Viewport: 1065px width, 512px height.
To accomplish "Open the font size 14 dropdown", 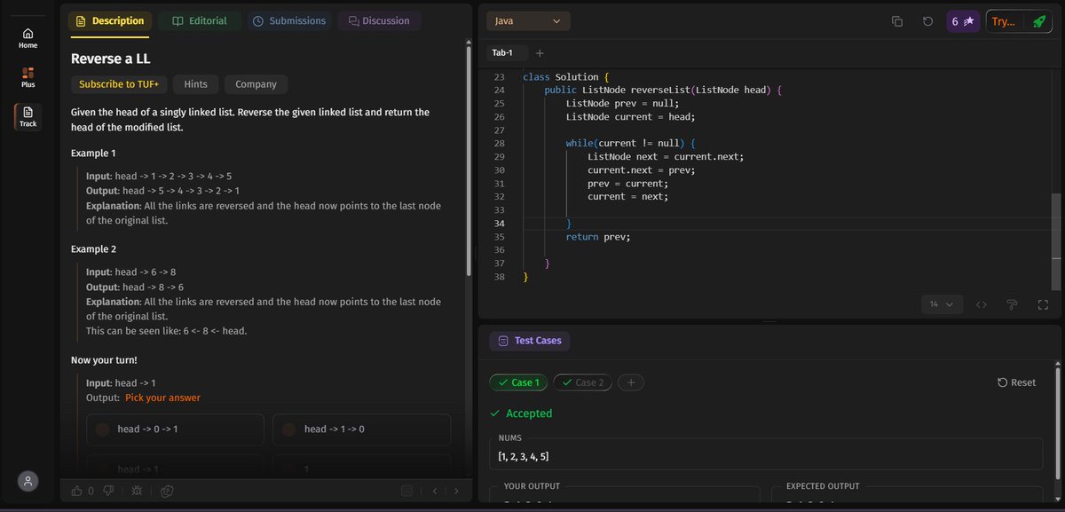I will [942, 304].
